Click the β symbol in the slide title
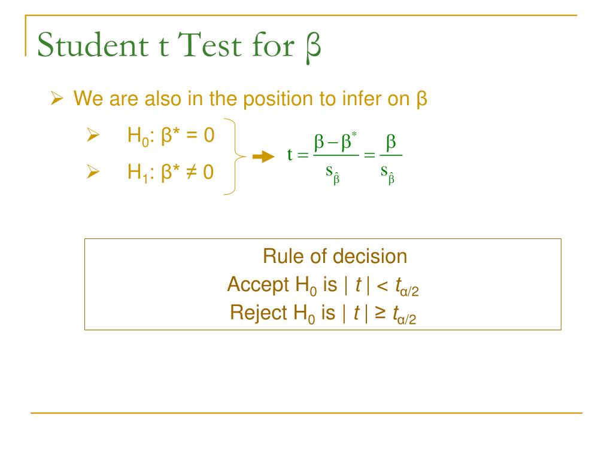This screenshot has height=459, width=613. (x=314, y=47)
